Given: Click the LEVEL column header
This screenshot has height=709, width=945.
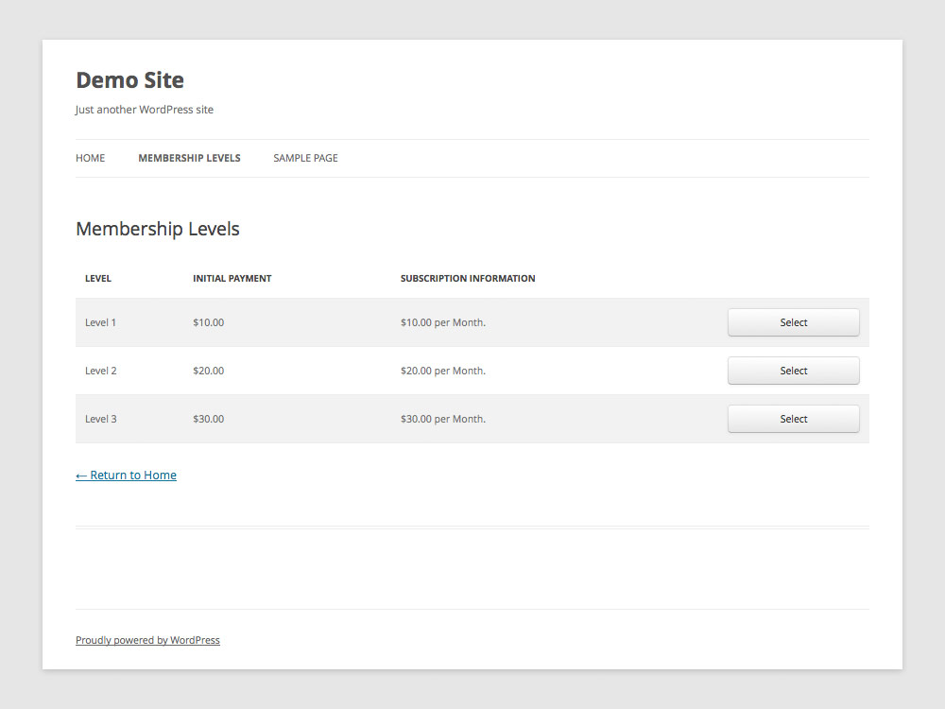Looking at the screenshot, I should [x=98, y=279].
